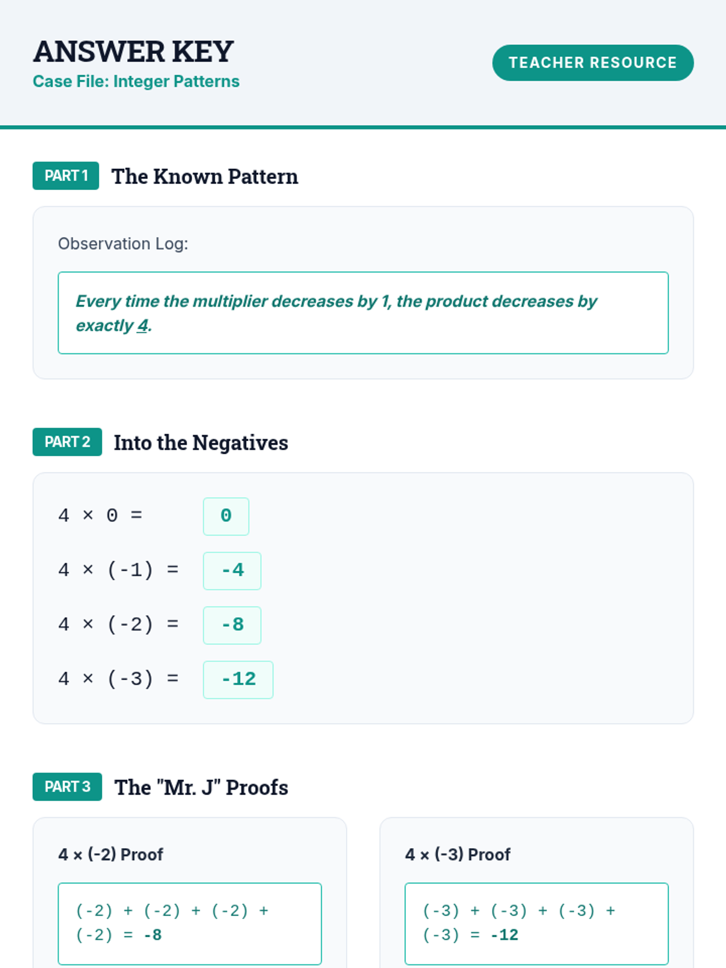Click the 4 × (-1) equation text
Viewport: 726px width, 968px height.
[118, 571]
